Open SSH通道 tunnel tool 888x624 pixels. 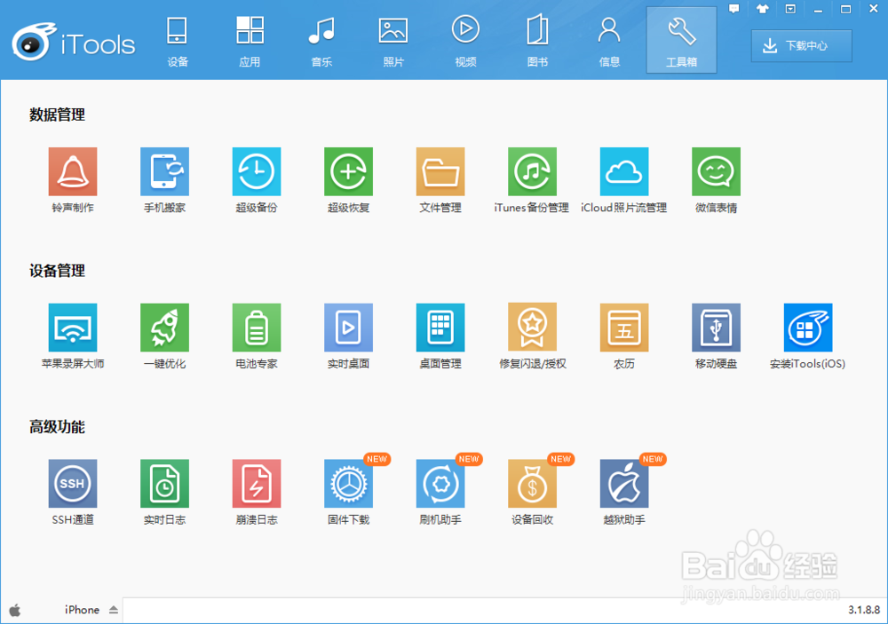tap(73, 484)
